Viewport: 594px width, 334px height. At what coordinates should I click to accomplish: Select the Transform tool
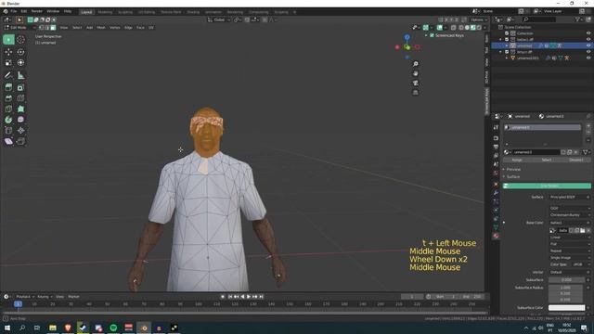[x=20, y=63]
